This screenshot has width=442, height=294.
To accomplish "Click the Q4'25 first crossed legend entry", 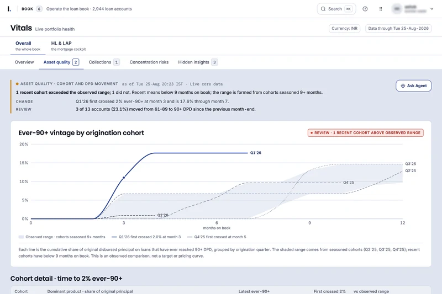I will point(217,237).
